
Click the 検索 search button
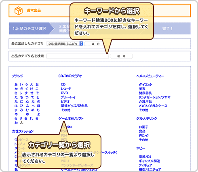[121, 56]
